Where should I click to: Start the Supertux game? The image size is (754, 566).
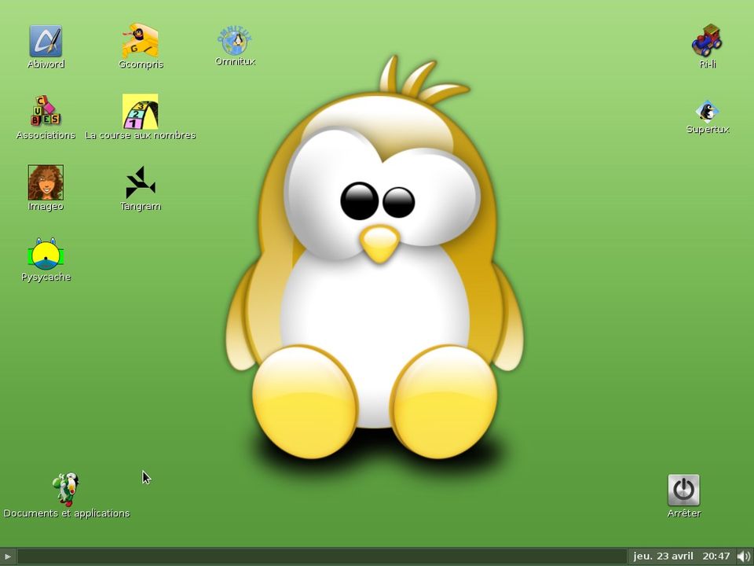point(707,110)
